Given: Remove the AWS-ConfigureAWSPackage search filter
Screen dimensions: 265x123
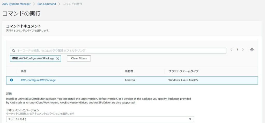Looking at the screenshot, I should tap(58, 58).
